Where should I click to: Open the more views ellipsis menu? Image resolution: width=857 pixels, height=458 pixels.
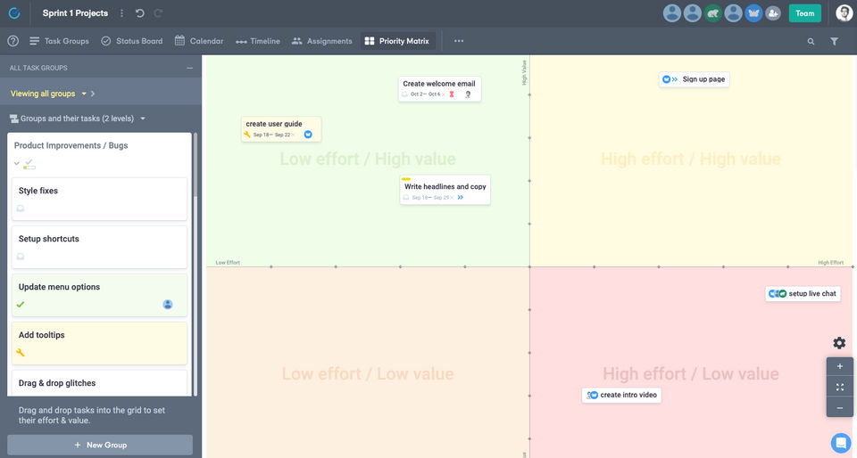coord(459,41)
